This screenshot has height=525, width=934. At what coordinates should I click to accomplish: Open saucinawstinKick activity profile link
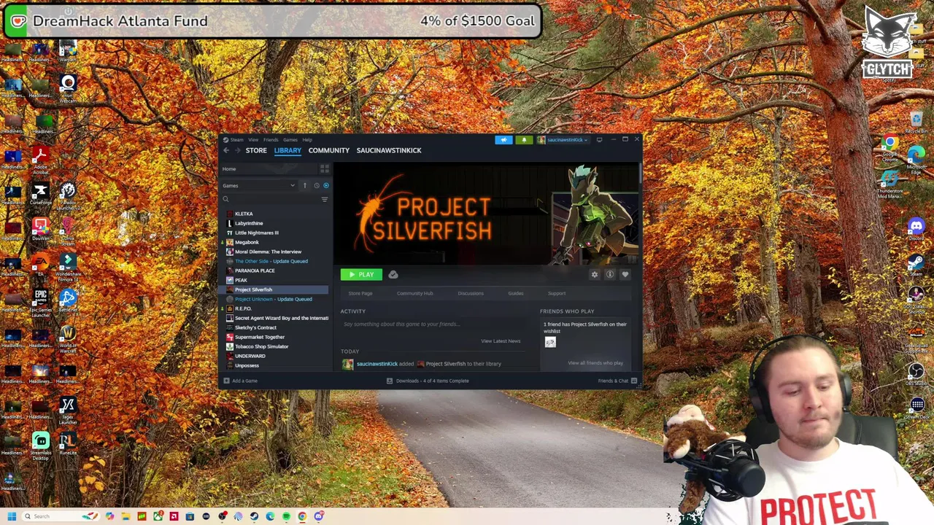point(377,364)
